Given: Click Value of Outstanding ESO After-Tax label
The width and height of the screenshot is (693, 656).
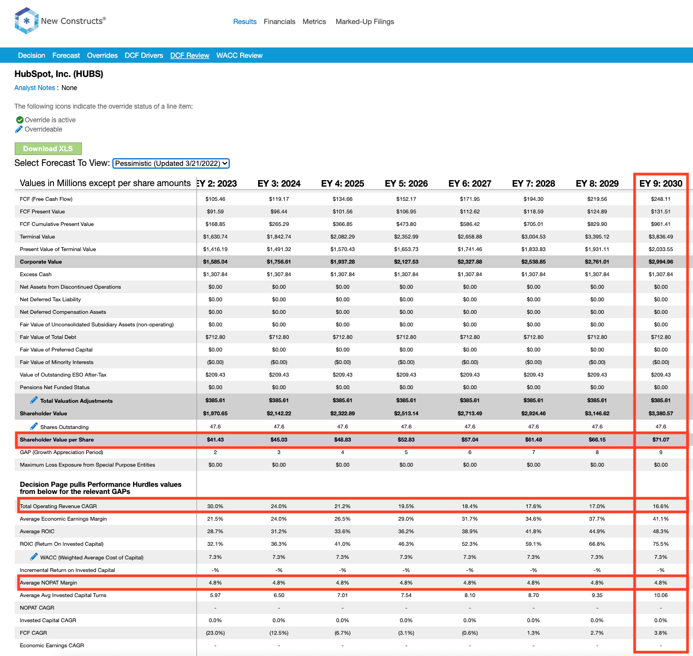Looking at the screenshot, I should [x=63, y=375].
